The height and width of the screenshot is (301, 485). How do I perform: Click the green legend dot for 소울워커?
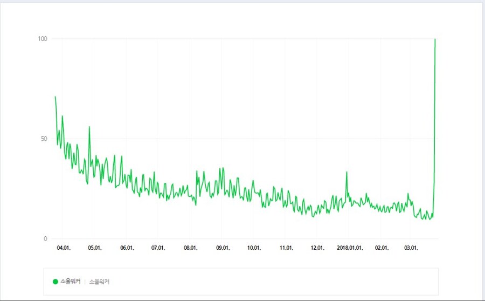tap(55, 282)
